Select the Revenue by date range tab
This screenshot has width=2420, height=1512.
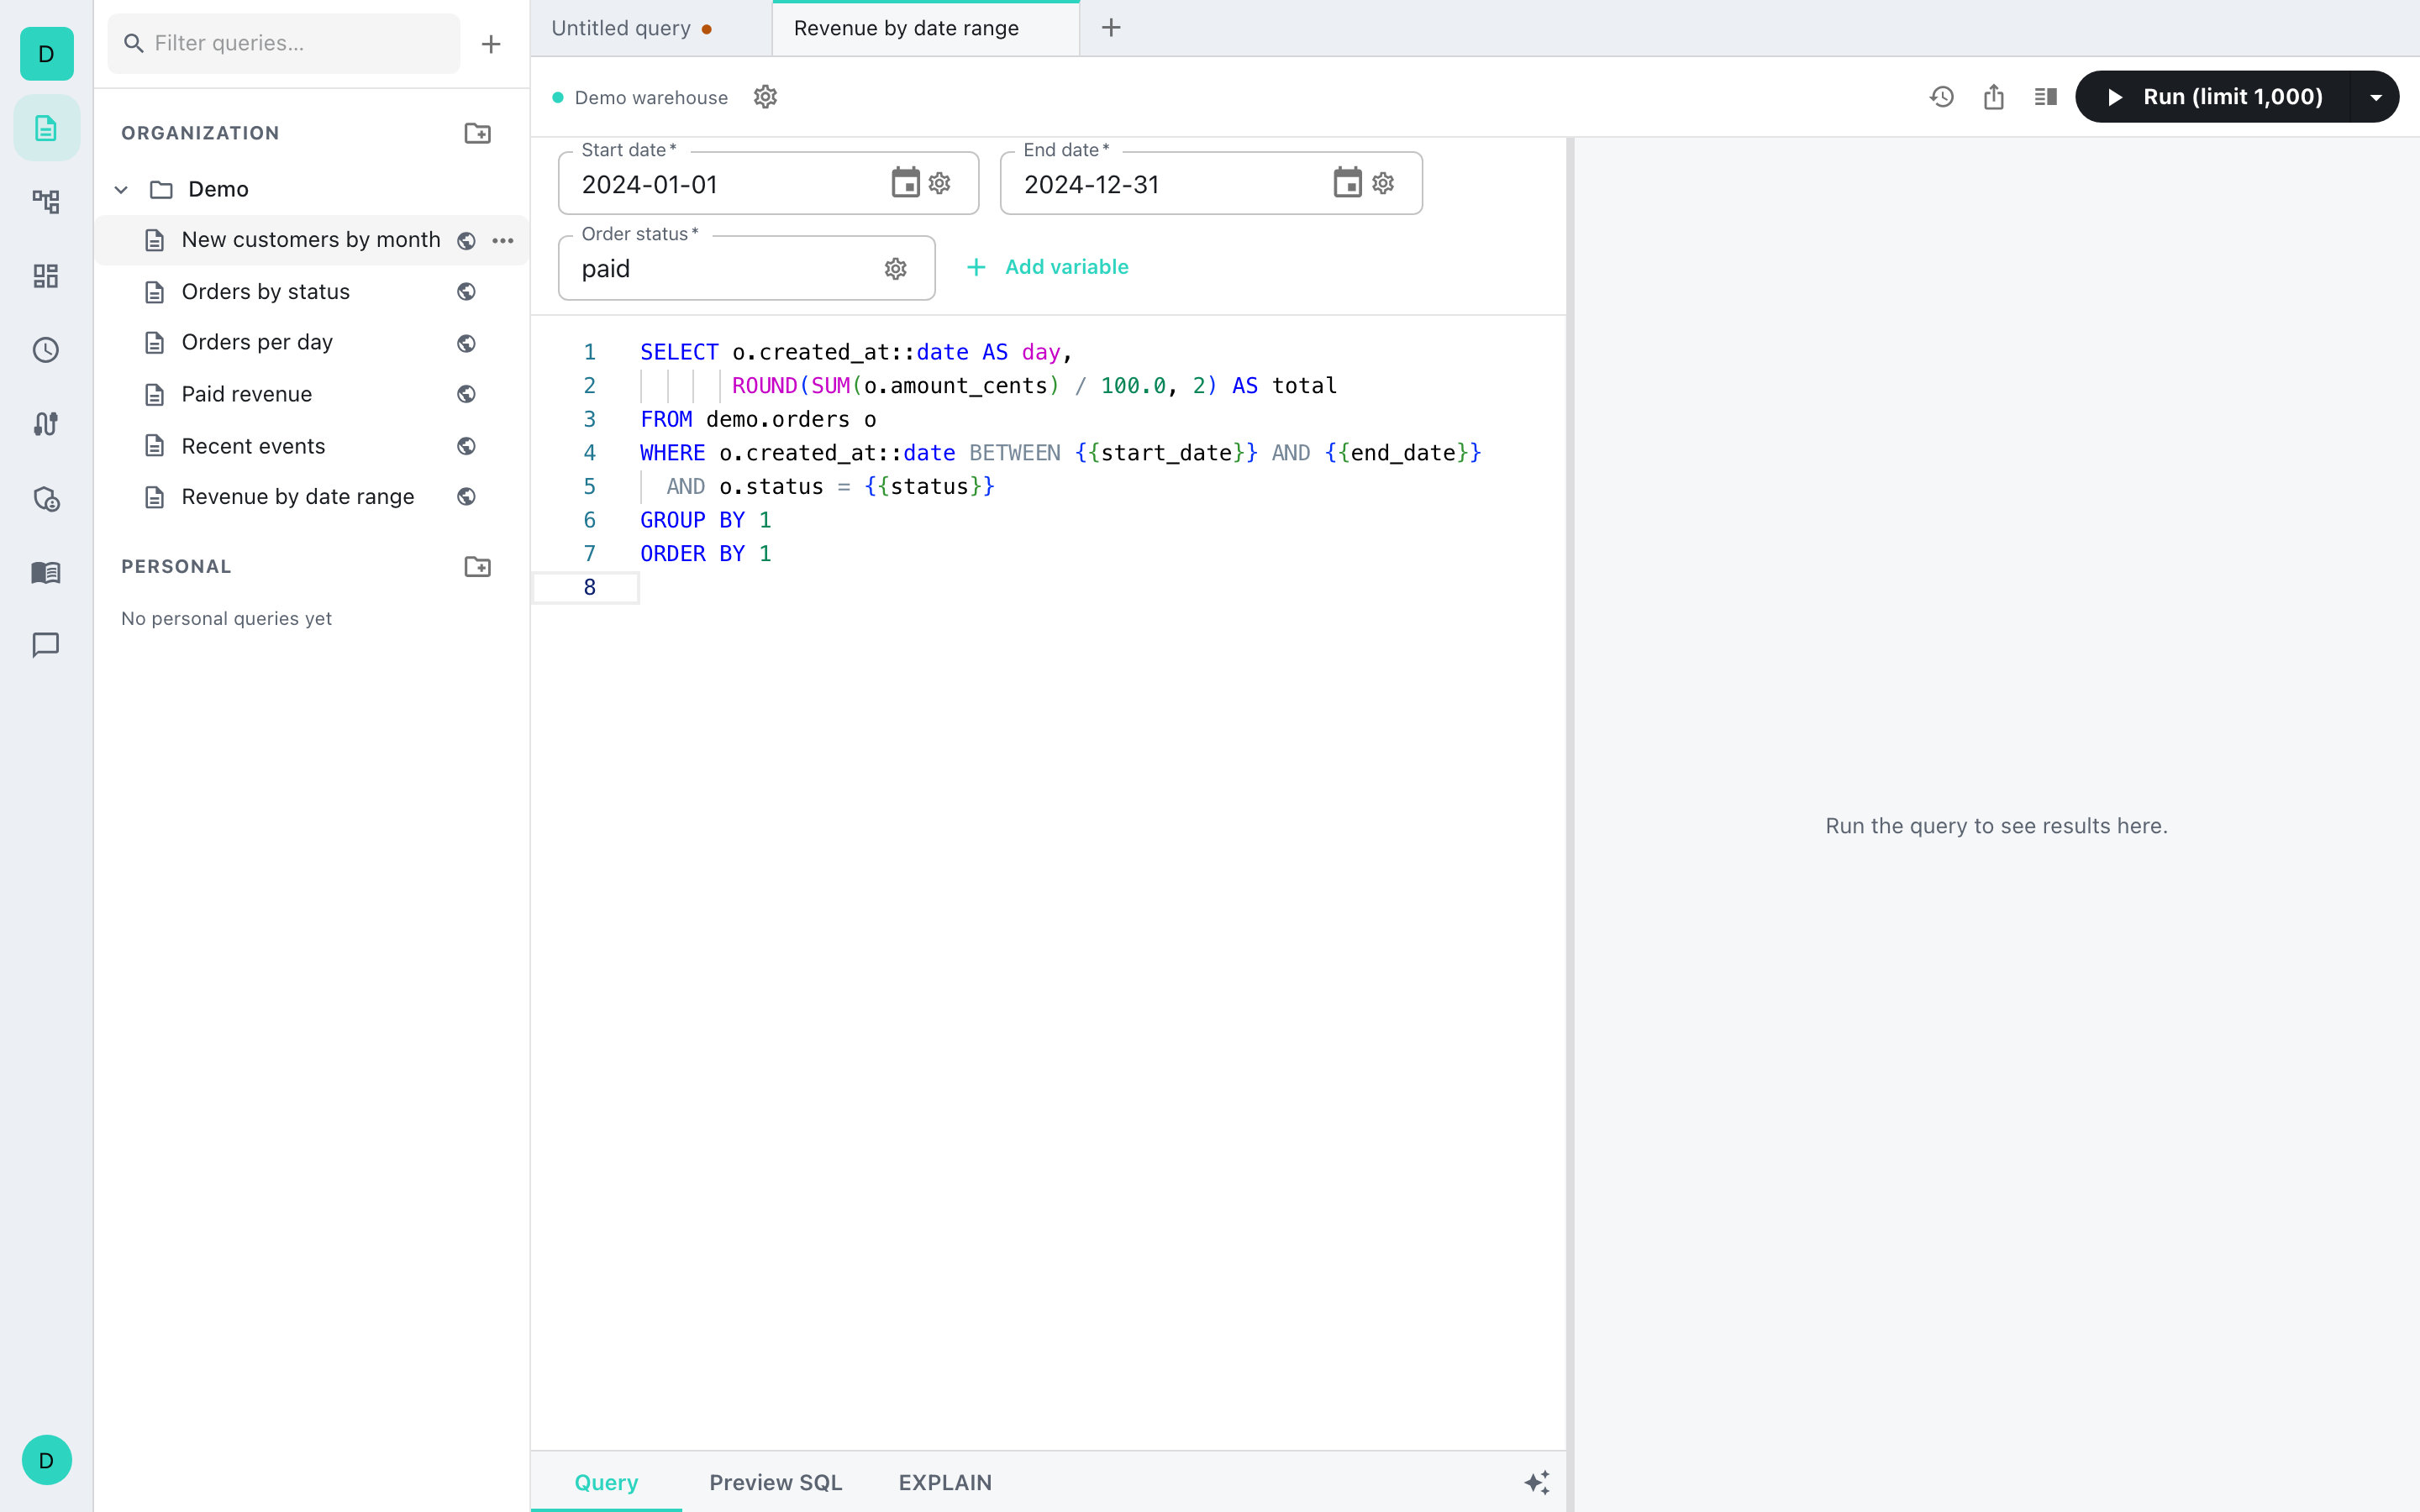pos(926,28)
